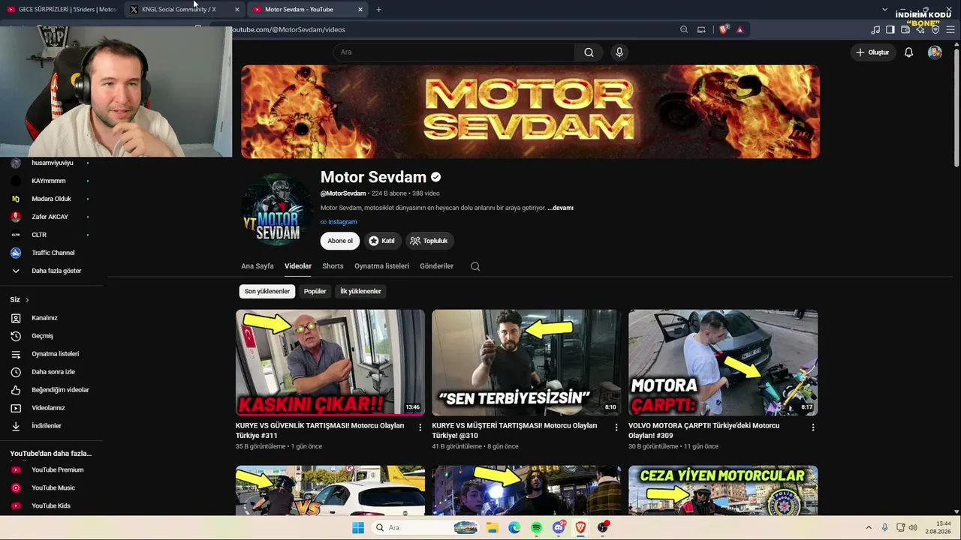
Task: Open YouTube Kids in sidebar
Action: point(51,506)
